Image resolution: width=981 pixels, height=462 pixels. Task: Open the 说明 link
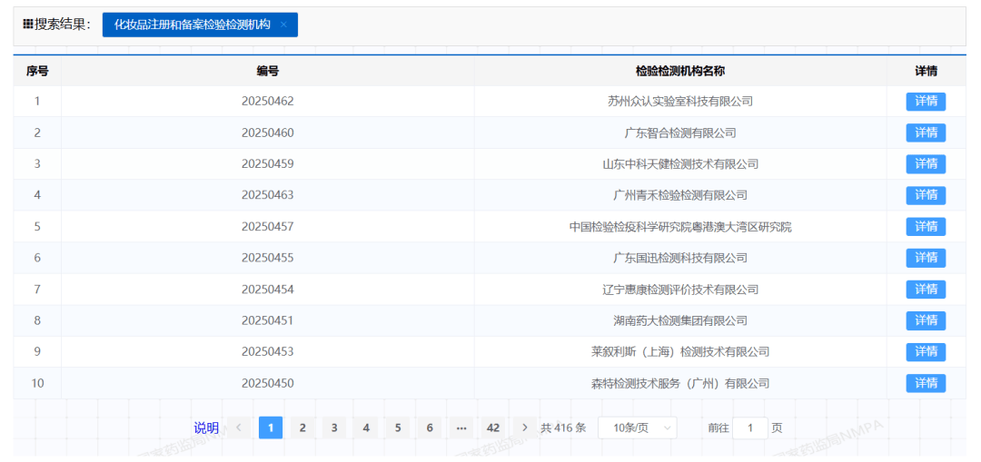tap(206, 428)
